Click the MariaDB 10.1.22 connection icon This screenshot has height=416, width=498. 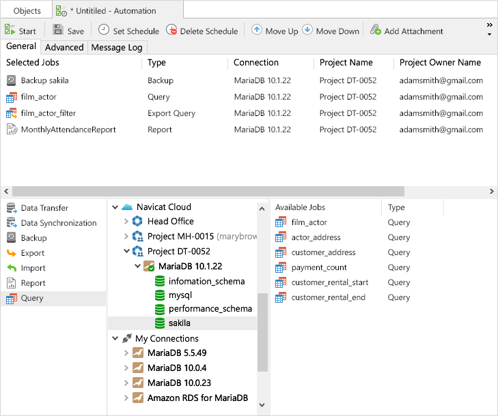[149, 267]
